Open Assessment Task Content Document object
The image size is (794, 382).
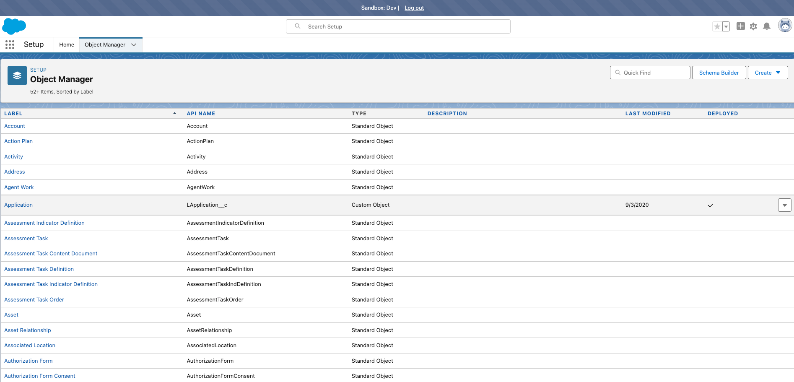click(x=51, y=254)
